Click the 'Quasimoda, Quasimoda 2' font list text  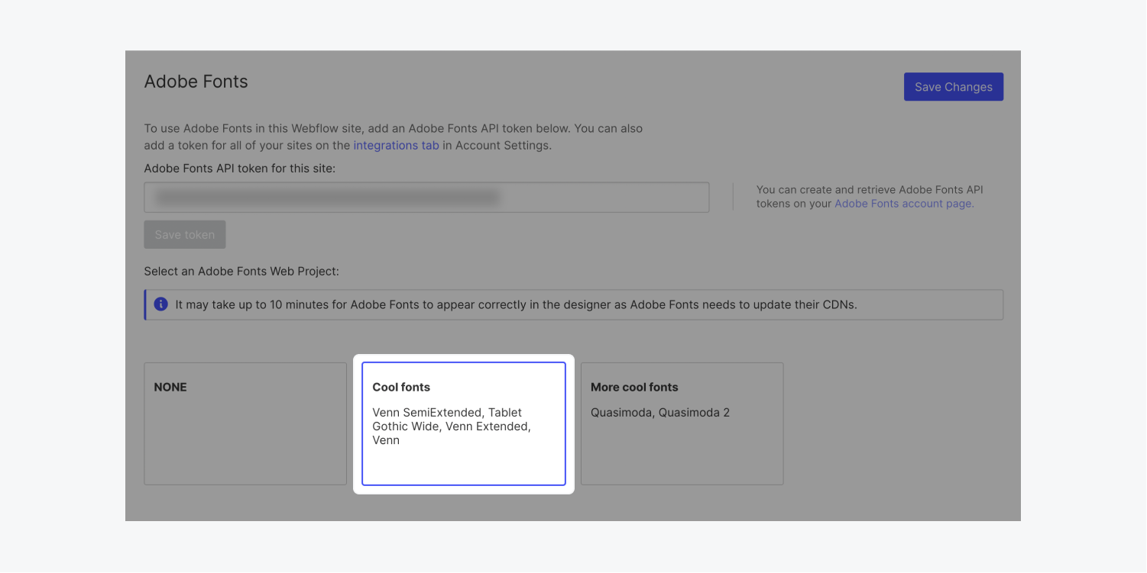(660, 413)
